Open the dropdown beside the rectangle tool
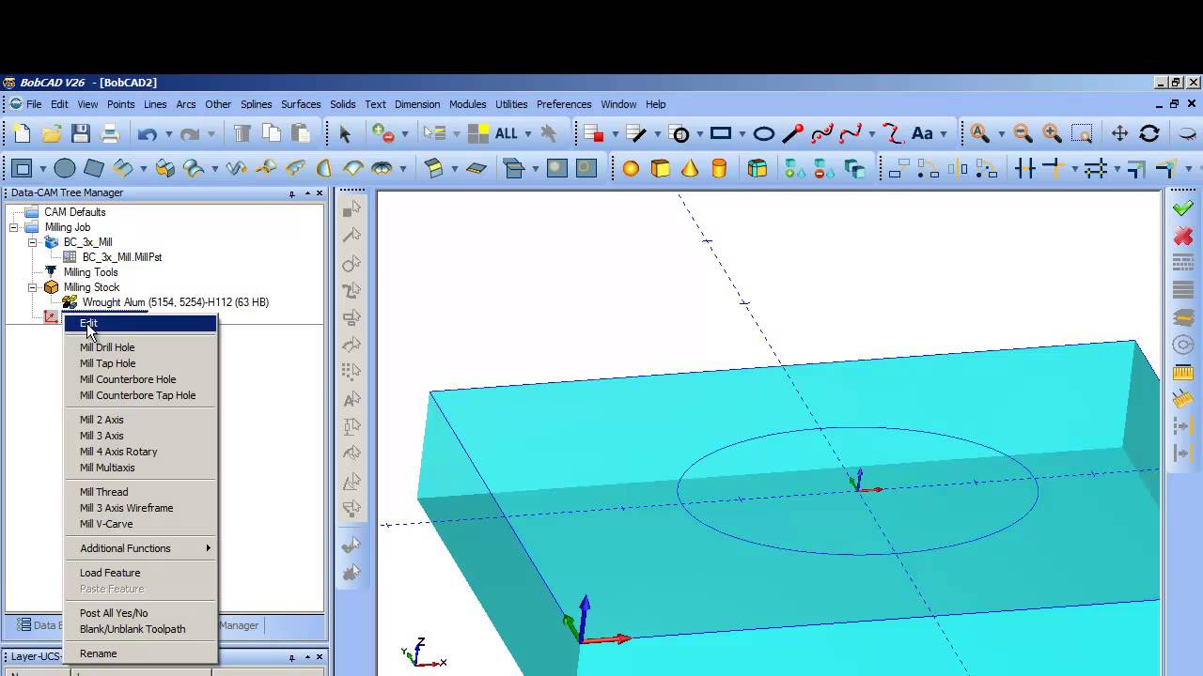 (x=742, y=134)
